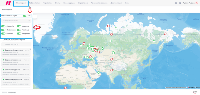This screenshot has width=200, height=95.
Task: Switch off the Публичные filter
Action: pyautogui.click(x=3, y=30)
